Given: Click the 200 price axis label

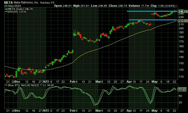Looking at the screenshot, I should point(181,28).
